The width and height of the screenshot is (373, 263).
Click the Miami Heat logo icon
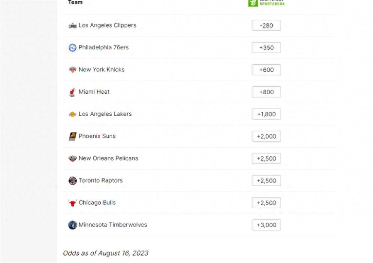(72, 92)
